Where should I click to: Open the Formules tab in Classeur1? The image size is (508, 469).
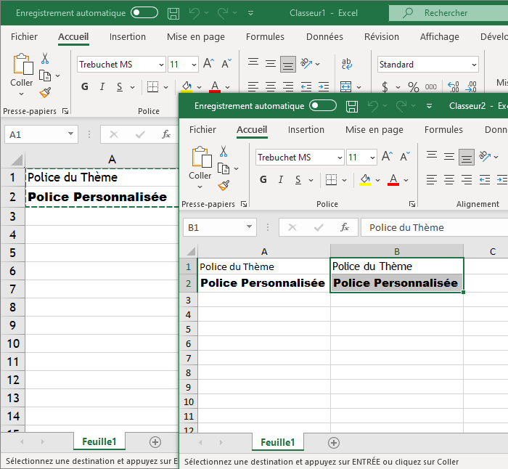pyautogui.click(x=265, y=36)
